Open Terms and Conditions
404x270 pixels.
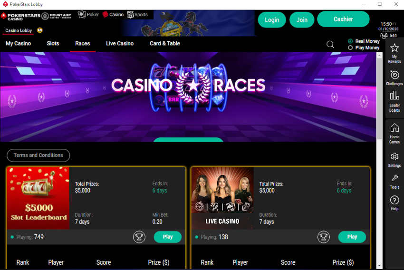(x=38, y=155)
